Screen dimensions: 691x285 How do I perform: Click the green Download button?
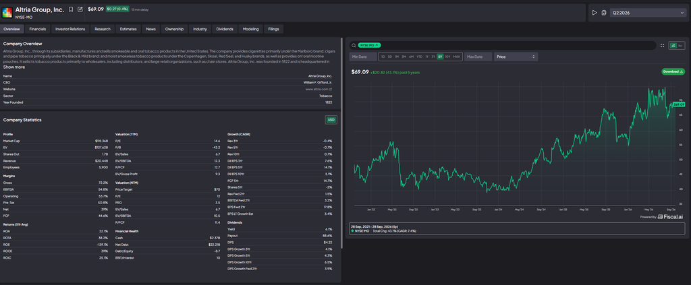(x=673, y=71)
